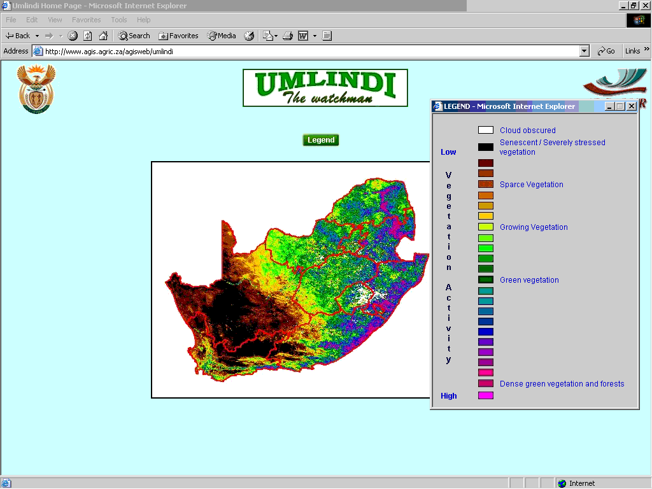The image size is (652, 489).
Task: Click into the Address URL field
Action: (x=311, y=51)
